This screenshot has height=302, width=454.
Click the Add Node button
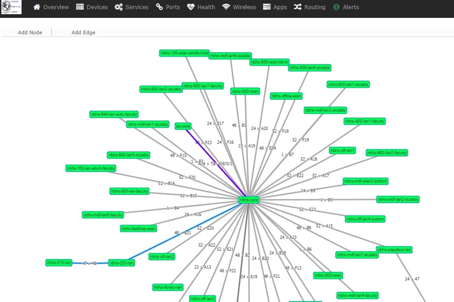tap(30, 32)
